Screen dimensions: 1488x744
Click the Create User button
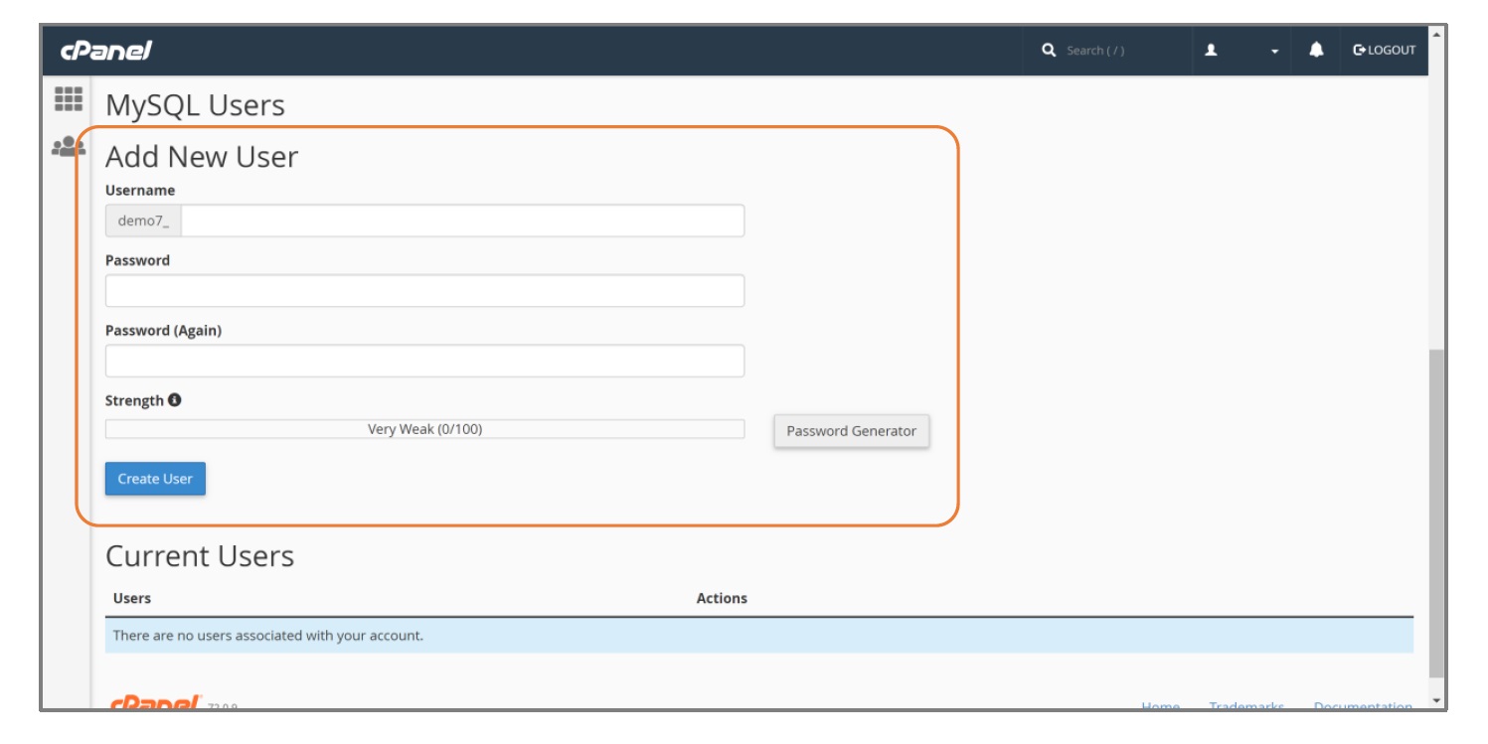pos(155,479)
